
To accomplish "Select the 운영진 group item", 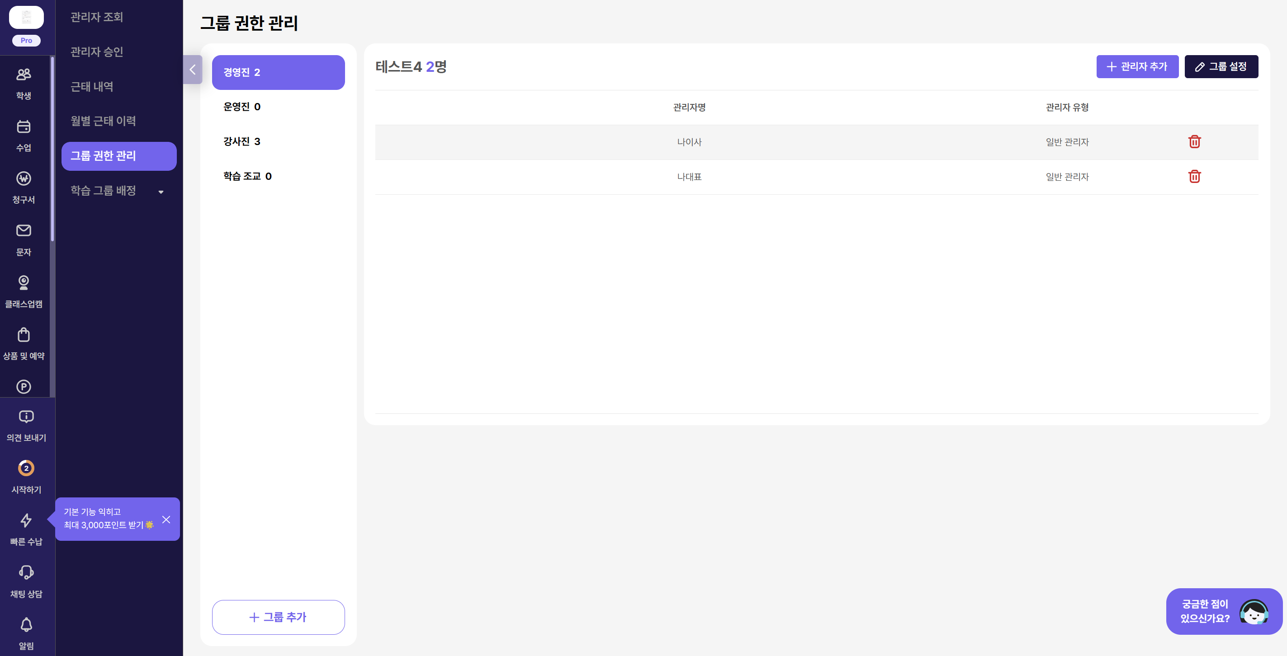I will click(x=242, y=107).
